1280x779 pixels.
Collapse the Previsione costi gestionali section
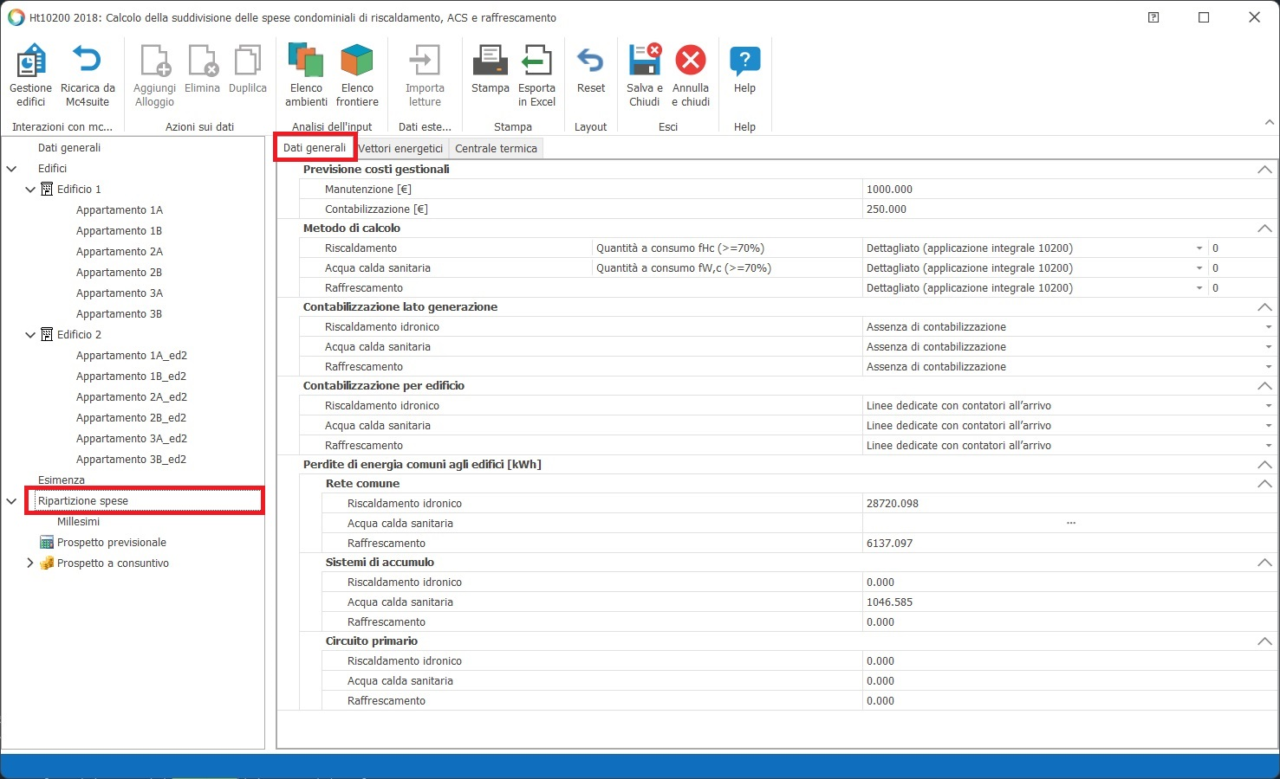click(1264, 170)
